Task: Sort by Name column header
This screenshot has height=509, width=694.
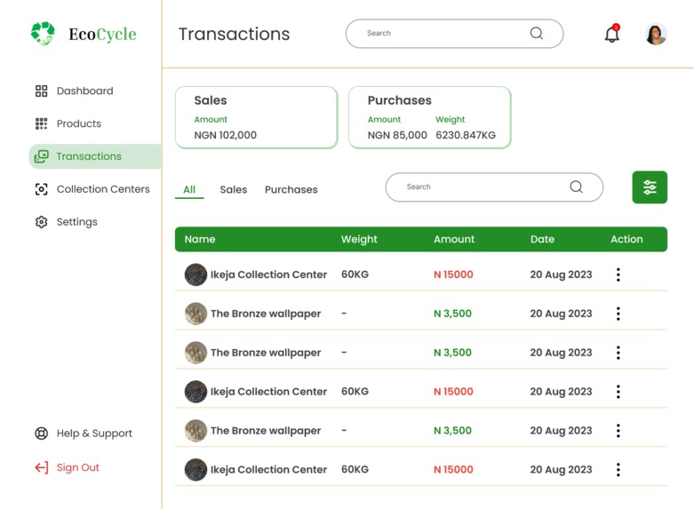Action: pyautogui.click(x=200, y=240)
